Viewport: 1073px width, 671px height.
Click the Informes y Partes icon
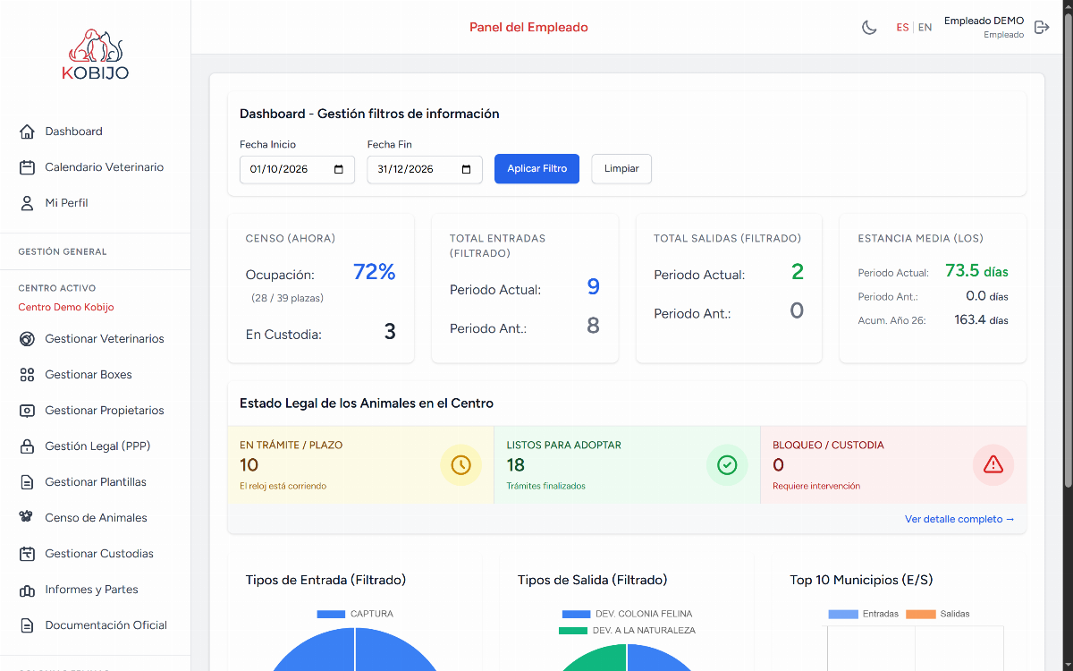pos(27,590)
